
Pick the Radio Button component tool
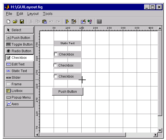click(x=19, y=51)
